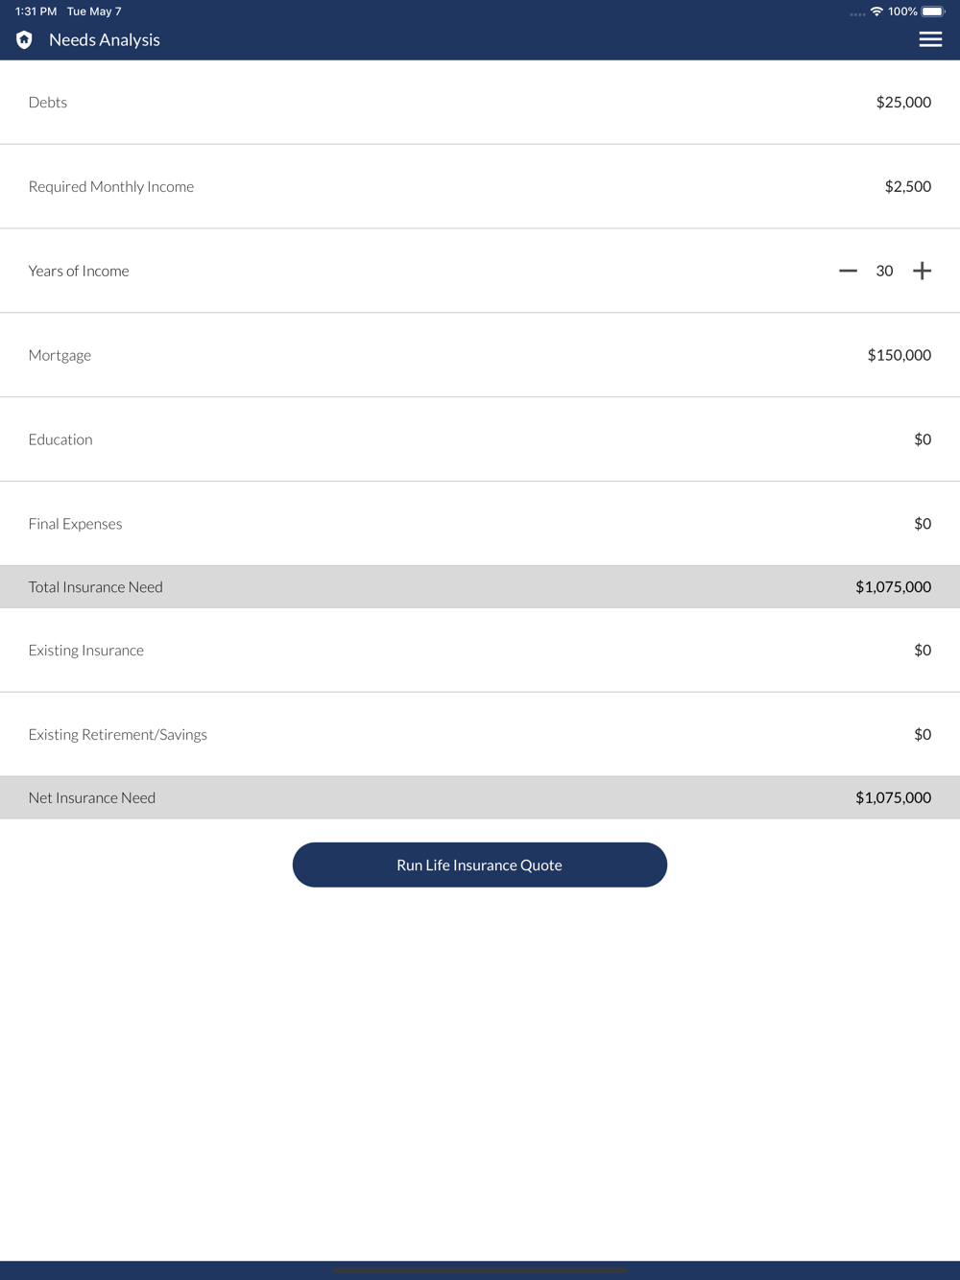Image resolution: width=960 pixels, height=1280 pixels.
Task: Edit the Existing Insurance amount
Action: 923,651
